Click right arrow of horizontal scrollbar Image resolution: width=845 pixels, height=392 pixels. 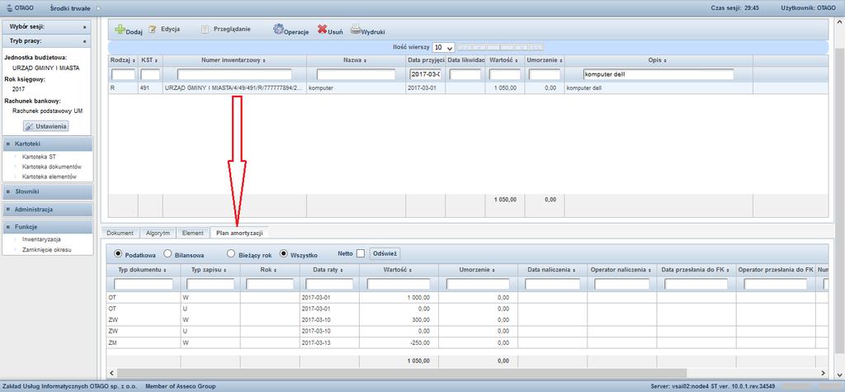point(823,372)
